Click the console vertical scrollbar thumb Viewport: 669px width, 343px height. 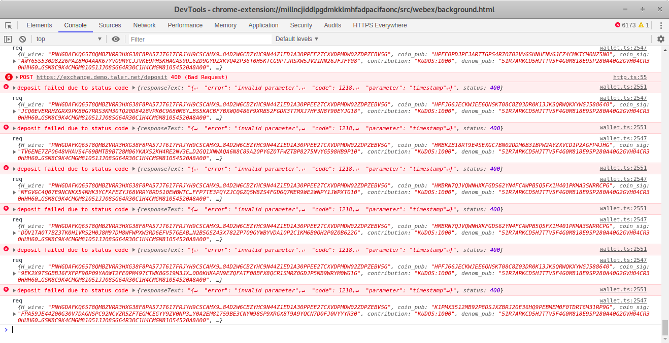[x=665, y=328]
